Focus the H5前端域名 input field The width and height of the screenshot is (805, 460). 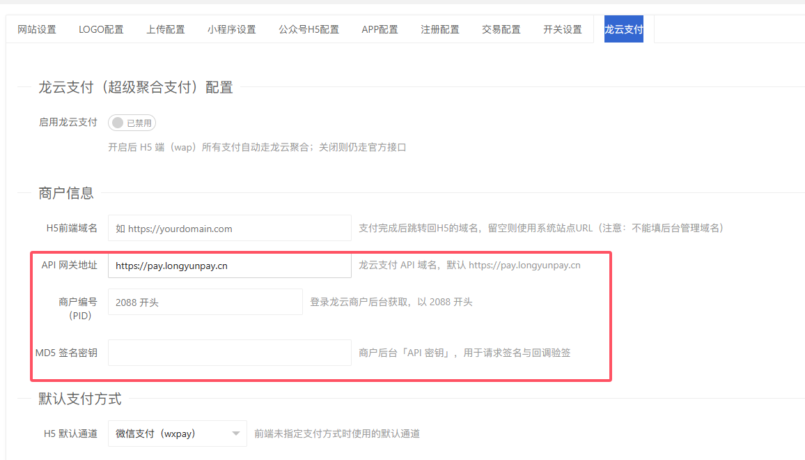(x=229, y=228)
